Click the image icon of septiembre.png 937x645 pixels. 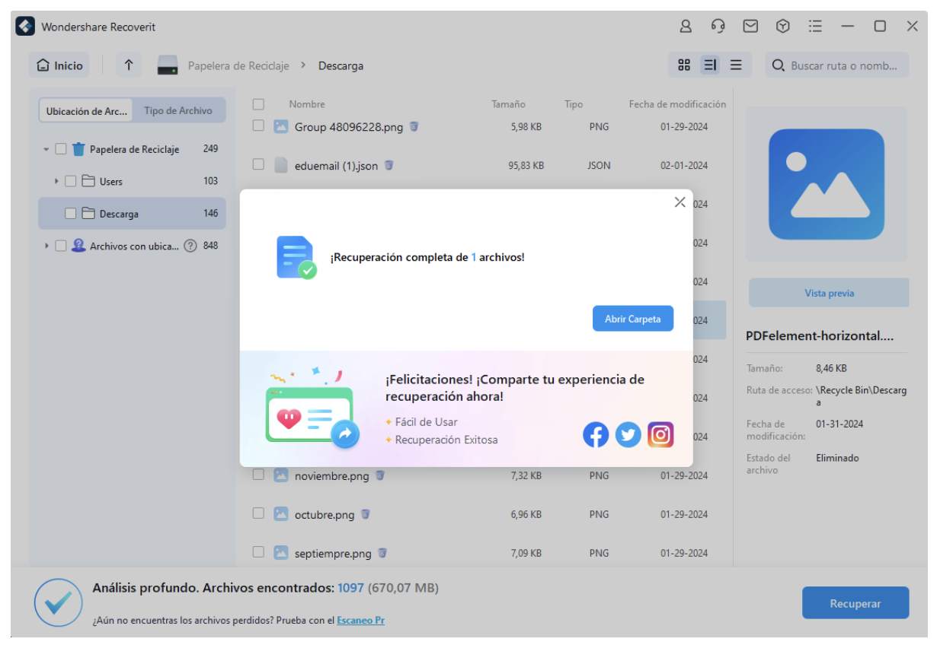pyautogui.click(x=281, y=553)
